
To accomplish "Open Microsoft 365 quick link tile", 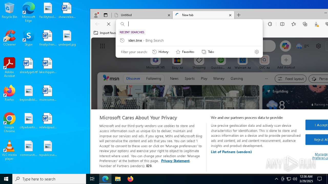I will coord(156,63).
